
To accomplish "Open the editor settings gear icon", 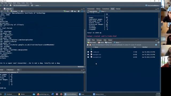I will pos(22,11).
